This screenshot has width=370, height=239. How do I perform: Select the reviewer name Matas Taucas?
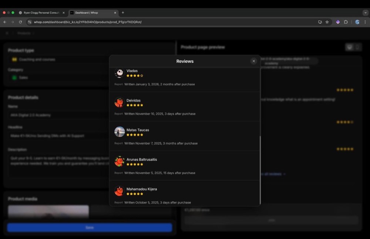click(138, 130)
